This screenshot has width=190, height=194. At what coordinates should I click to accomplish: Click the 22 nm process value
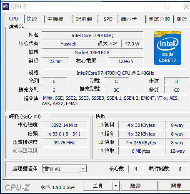tap(55, 61)
